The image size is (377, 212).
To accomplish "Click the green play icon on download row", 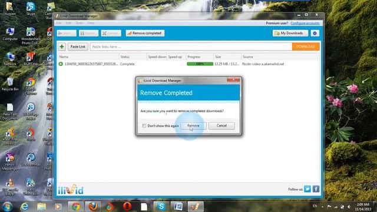I will 61,64.
